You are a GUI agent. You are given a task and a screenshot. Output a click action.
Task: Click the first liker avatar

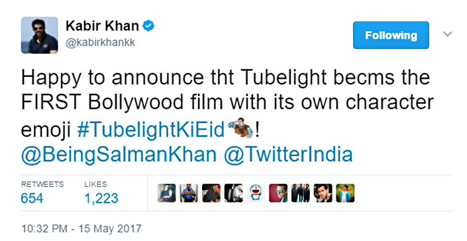pyautogui.click(x=166, y=193)
